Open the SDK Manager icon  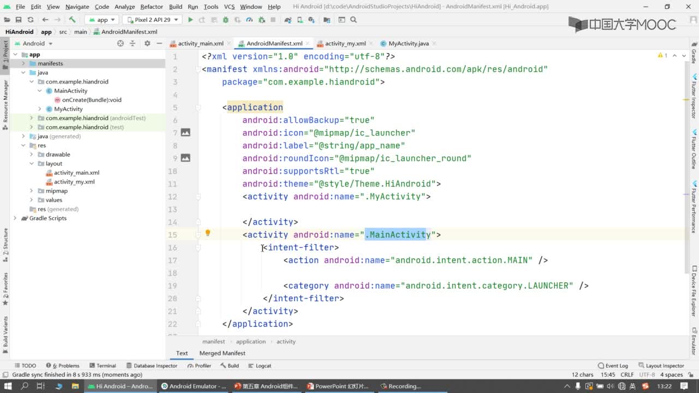click(311, 20)
